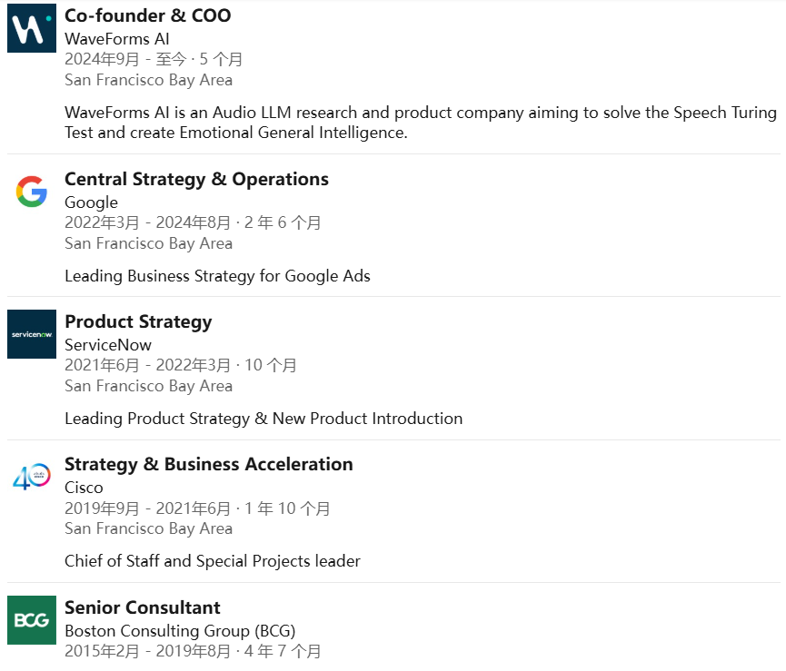This screenshot has height=671, width=786.
Task: Open Central Strategy & Operations role title
Action: (196, 179)
